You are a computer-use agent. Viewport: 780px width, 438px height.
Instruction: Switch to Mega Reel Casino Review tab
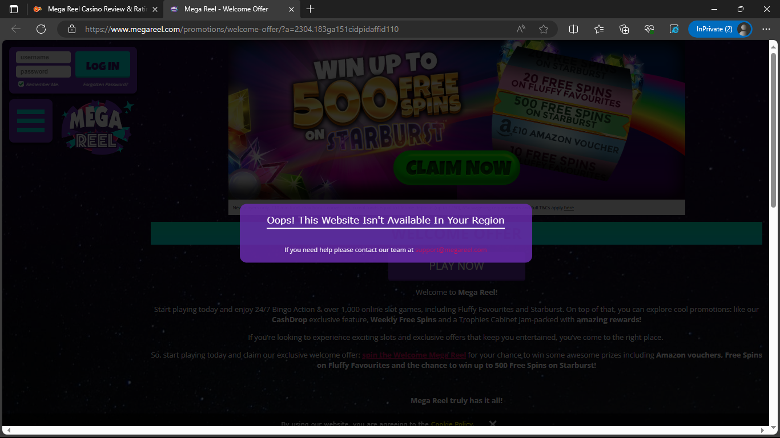(x=94, y=9)
